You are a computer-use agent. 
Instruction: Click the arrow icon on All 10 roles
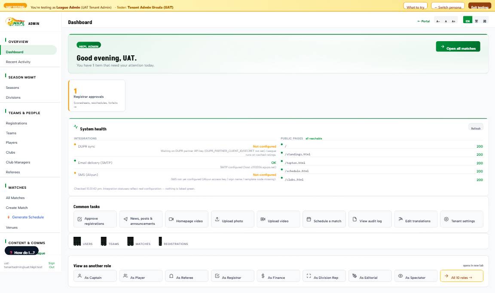tap(446, 276)
